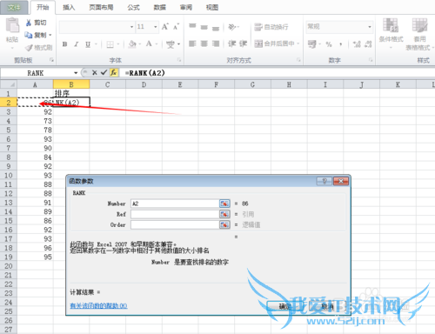Viewport: 435px width, 334px height.
Task: Click the Paste icon in clipboard group
Action: [12, 25]
